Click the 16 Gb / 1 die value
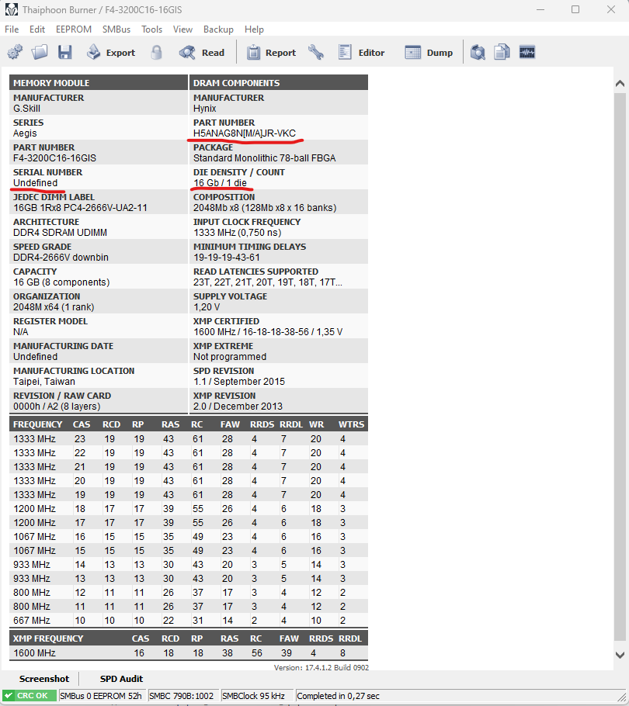The height and width of the screenshot is (706, 629). pos(220,183)
